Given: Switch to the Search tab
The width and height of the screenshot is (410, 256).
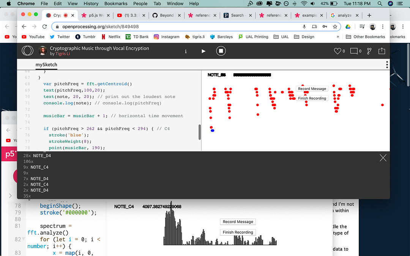Looking at the screenshot, I should pos(238,15).
